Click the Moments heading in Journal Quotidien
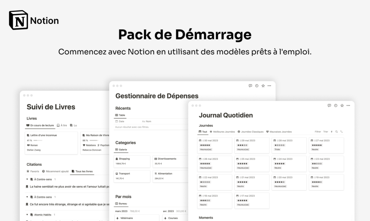 [x=206, y=218]
